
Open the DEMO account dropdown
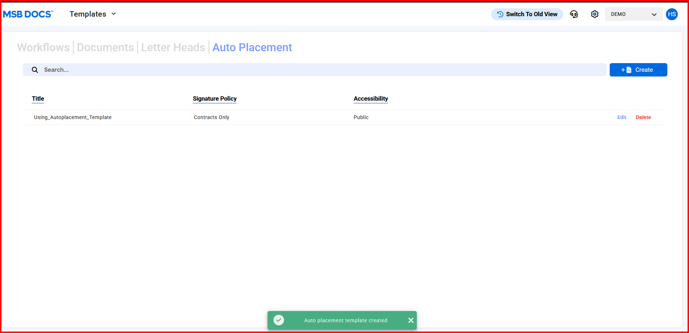[633, 14]
